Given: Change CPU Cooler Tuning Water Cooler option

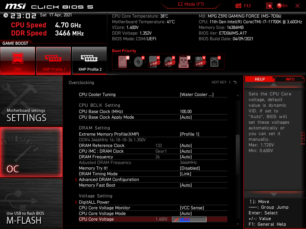Looking at the screenshot, I should (197, 95).
